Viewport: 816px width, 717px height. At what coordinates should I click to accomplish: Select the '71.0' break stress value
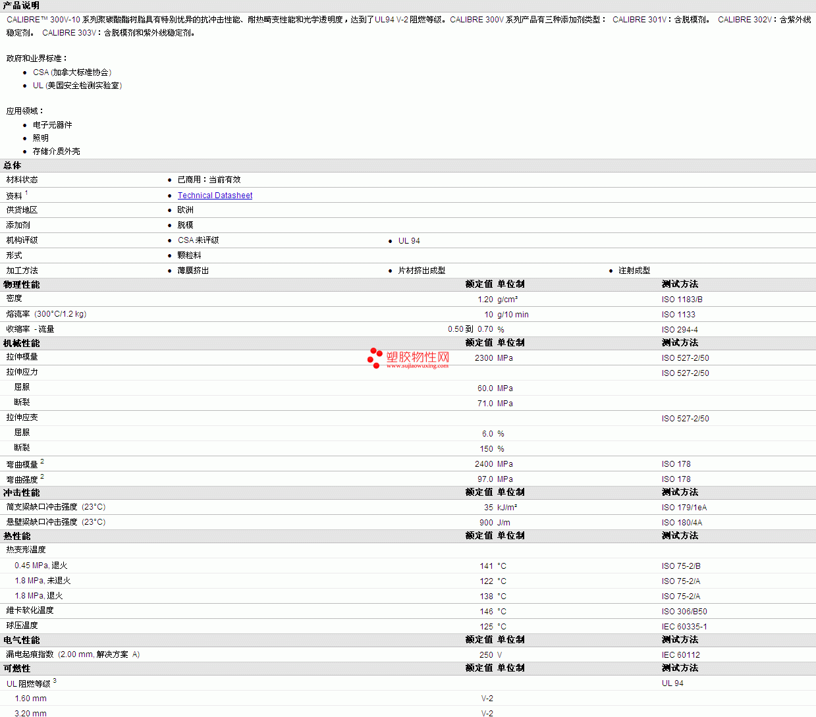pos(485,404)
